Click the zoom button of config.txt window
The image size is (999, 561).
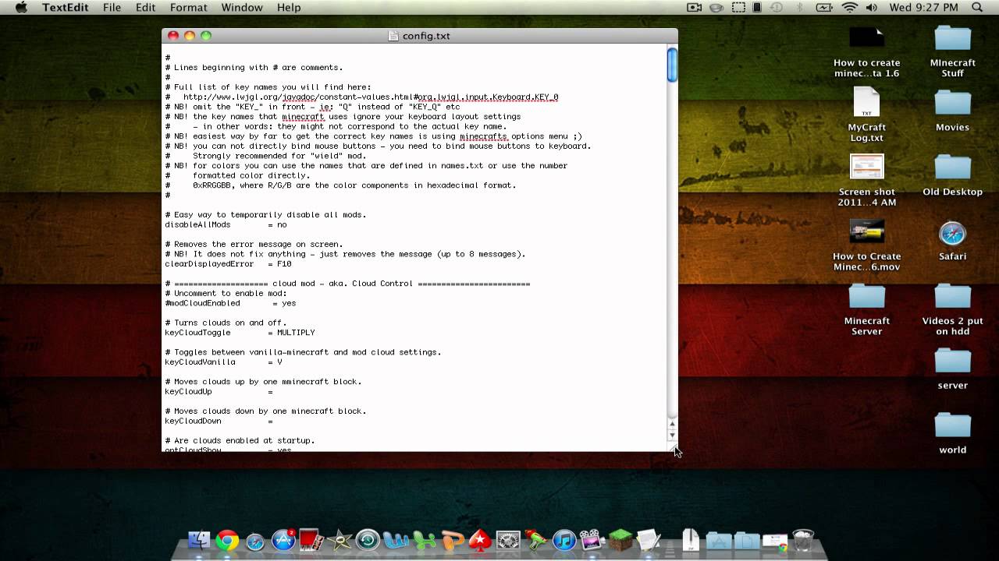pyautogui.click(x=206, y=36)
